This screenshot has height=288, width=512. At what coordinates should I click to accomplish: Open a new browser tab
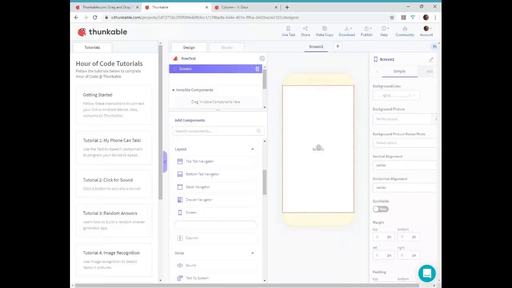click(287, 7)
